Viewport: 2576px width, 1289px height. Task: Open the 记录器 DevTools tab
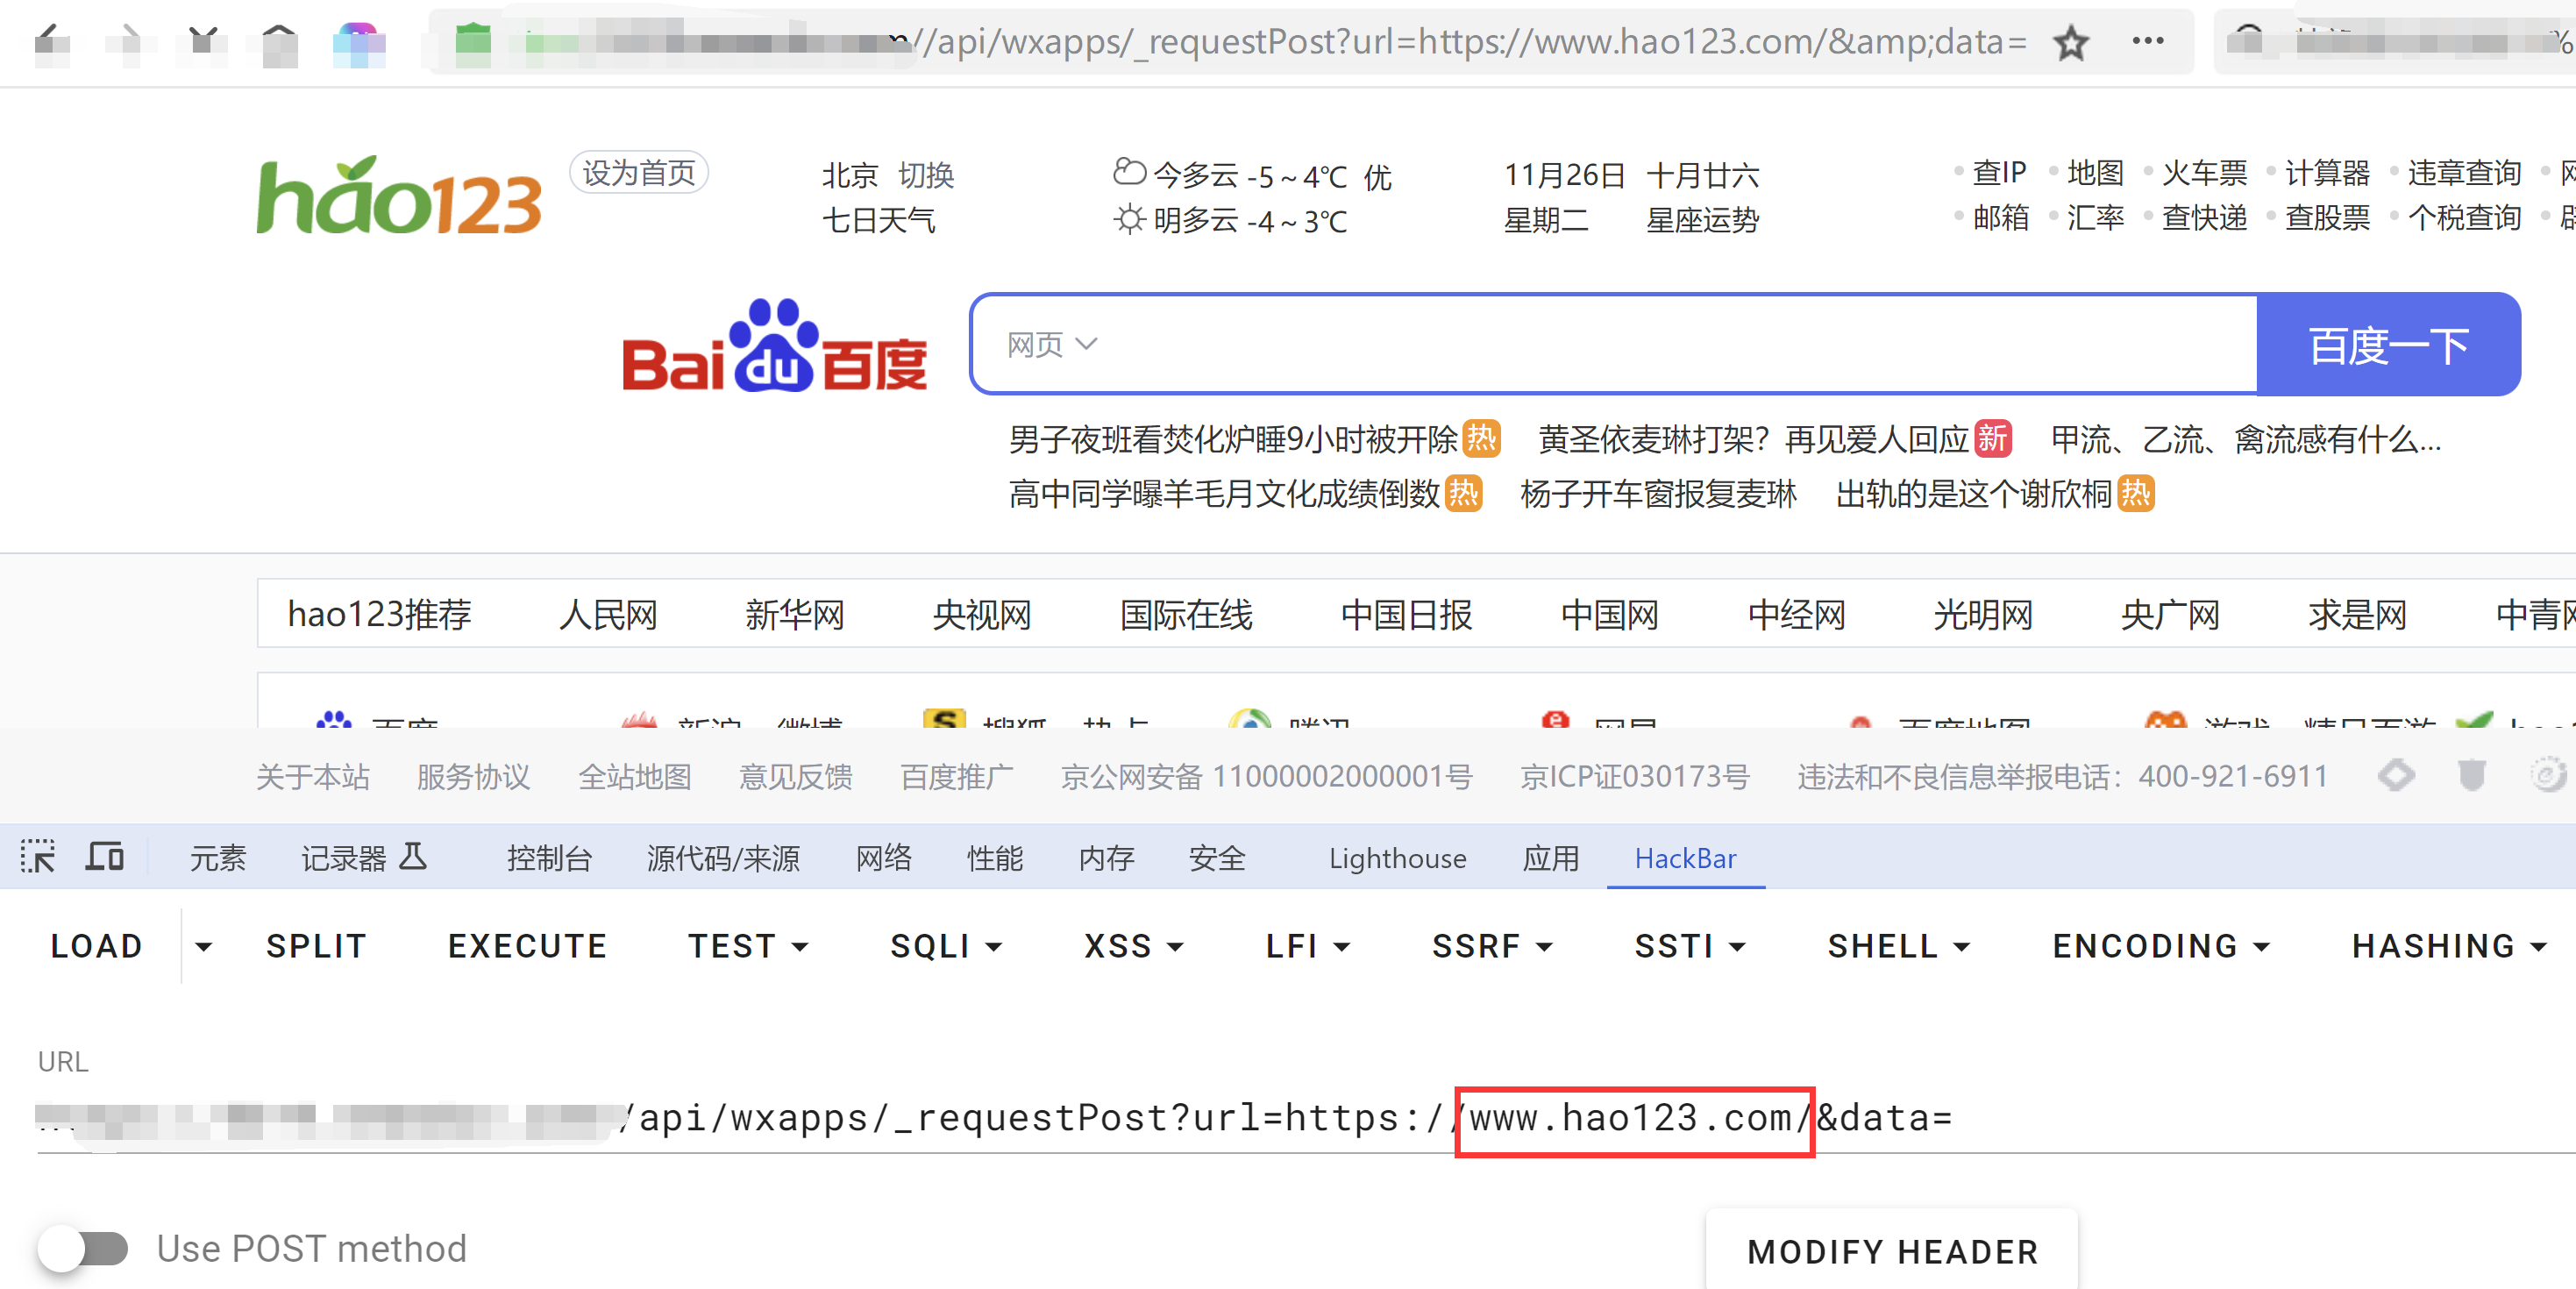pos(343,858)
